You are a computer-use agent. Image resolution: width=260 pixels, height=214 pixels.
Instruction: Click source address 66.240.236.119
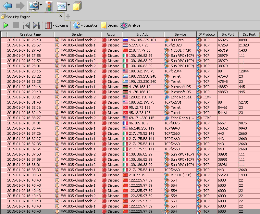(x=142, y=128)
